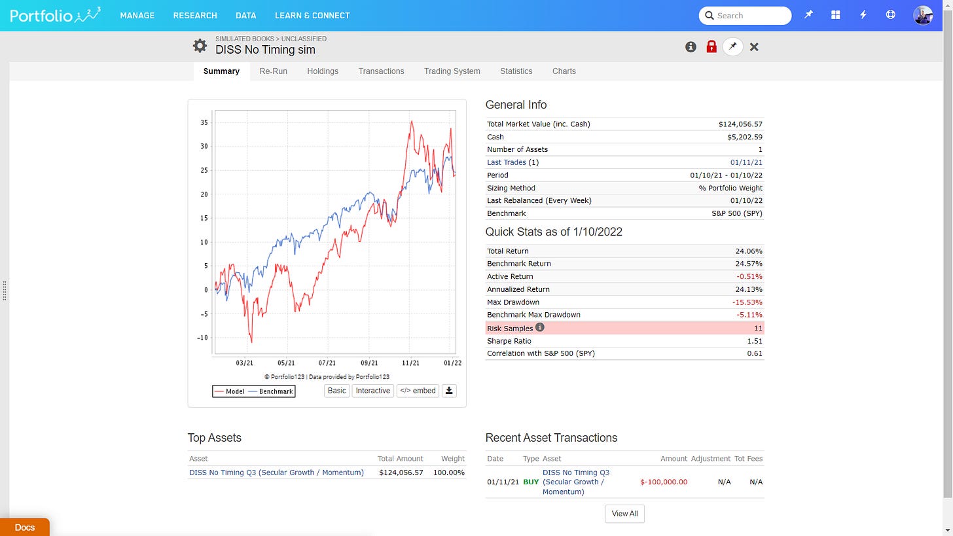Click the Portfolio123 logo
The image size is (953, 536).
56,14
